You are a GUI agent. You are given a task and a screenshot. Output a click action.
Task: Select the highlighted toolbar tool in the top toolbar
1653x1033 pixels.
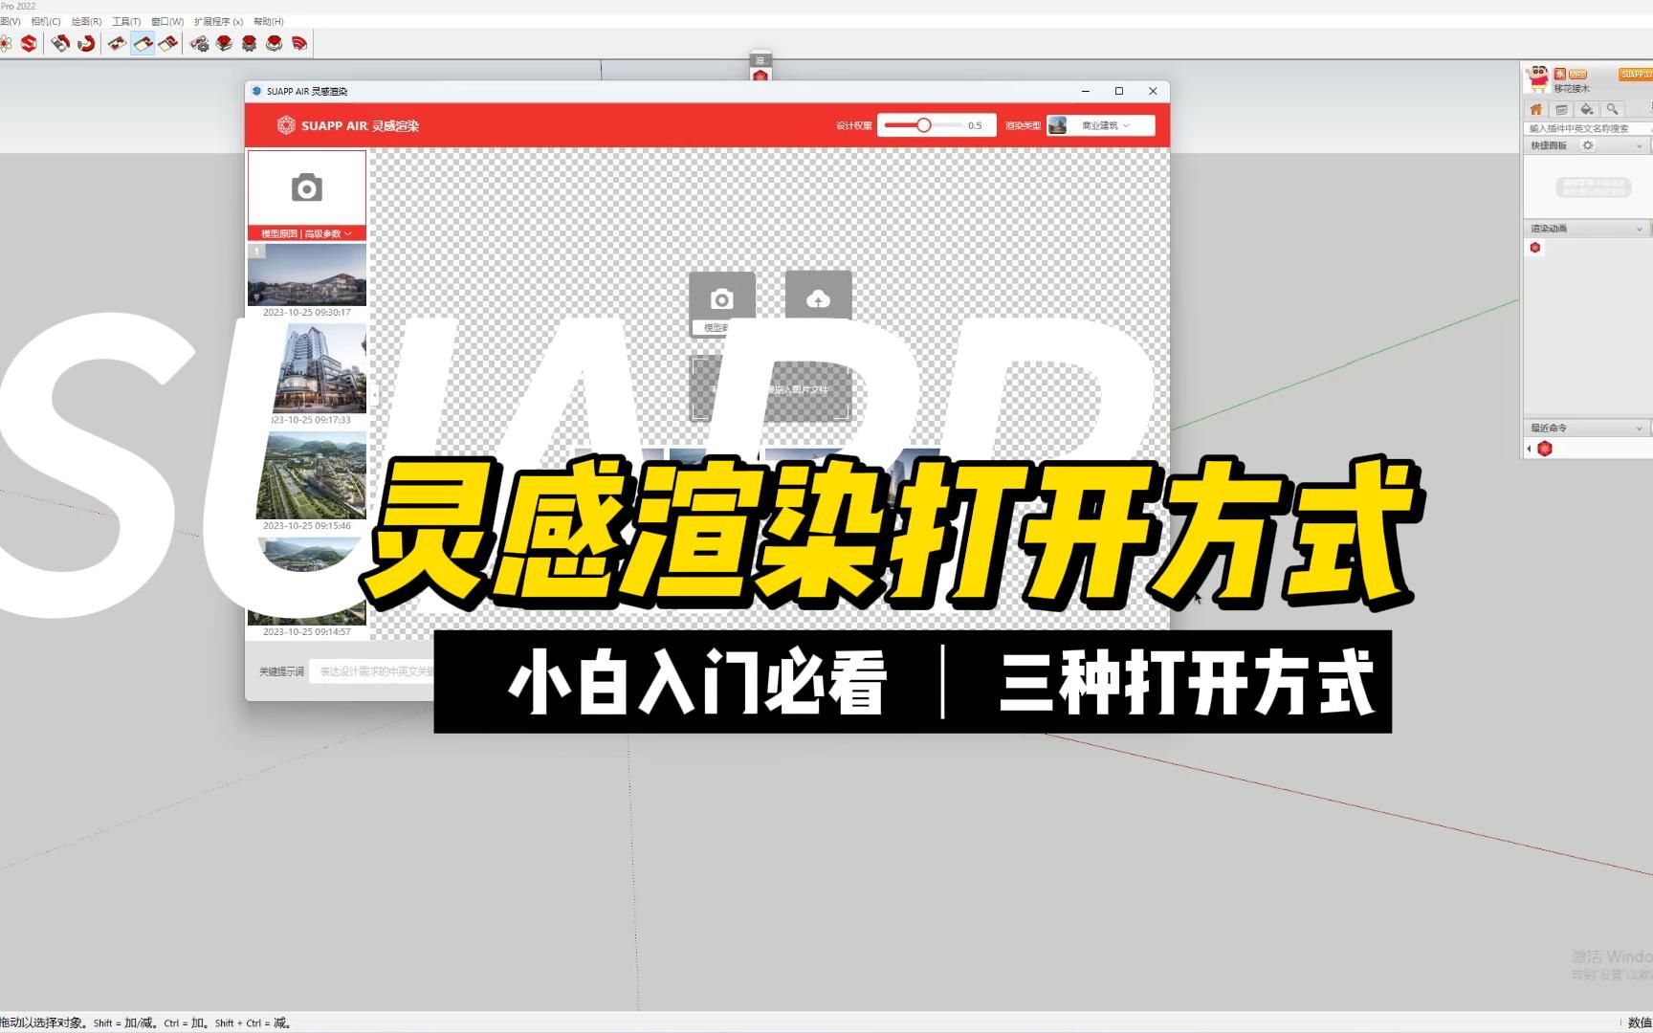[x=143, y=43]
